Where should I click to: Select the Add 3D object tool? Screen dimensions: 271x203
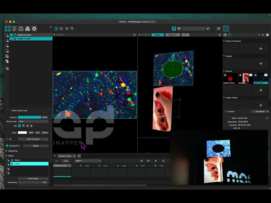7,61
